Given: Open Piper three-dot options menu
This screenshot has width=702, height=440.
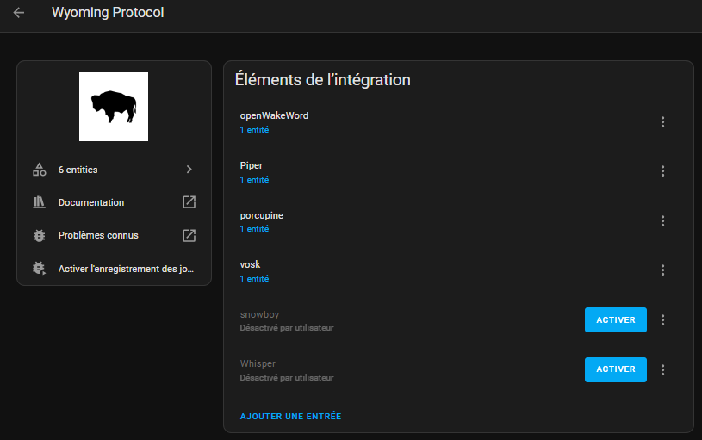Looking at the screenshot, I should click(x=662, y=171).
